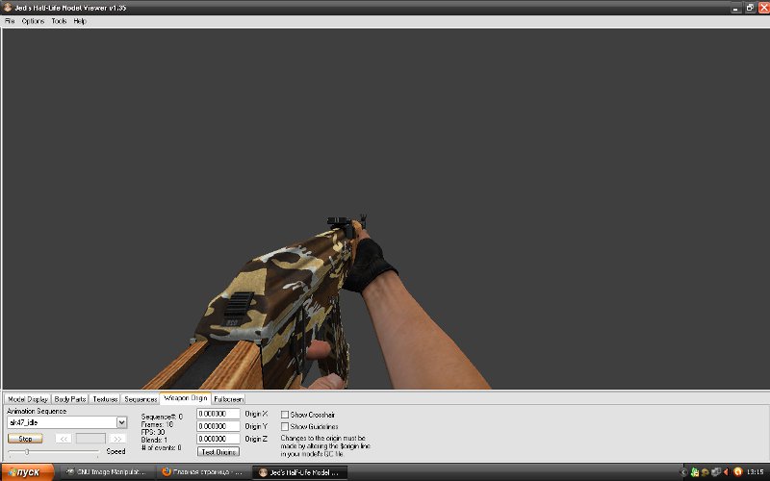Screen dimensions: 770x481
Task: Click the Stop animation button
Action: pos(25,439)
